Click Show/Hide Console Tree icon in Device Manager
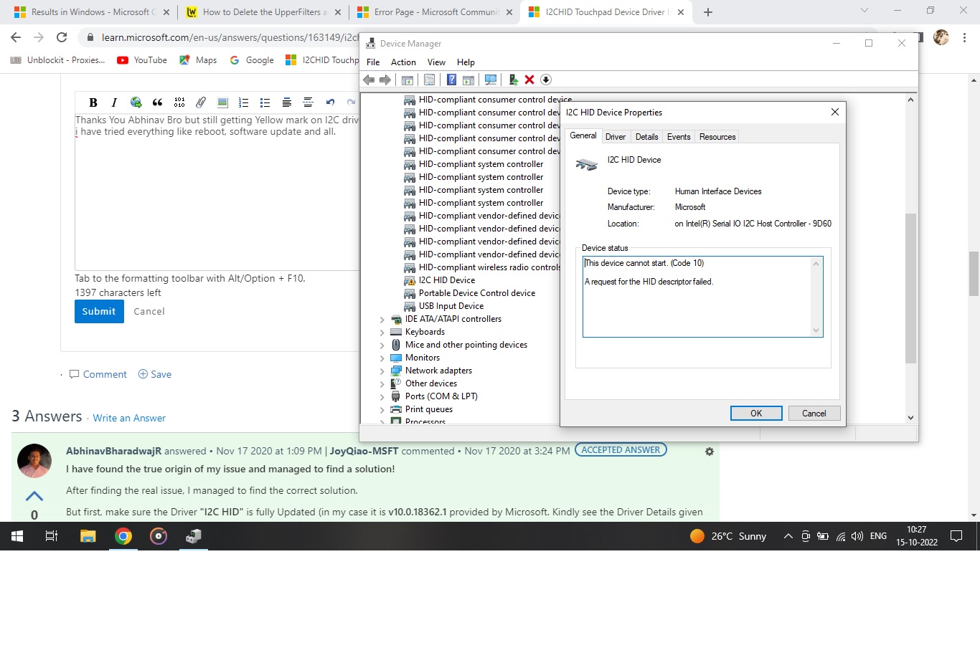 tap(407, 80)
